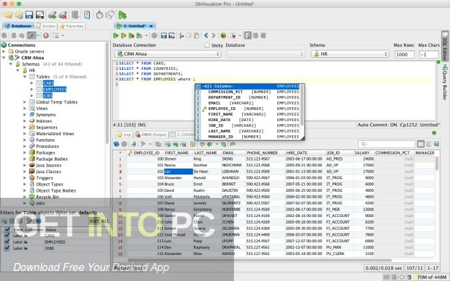Click the Save icon in the SQL editor toolbar
The image size is (450, 281).
[163, 35]
